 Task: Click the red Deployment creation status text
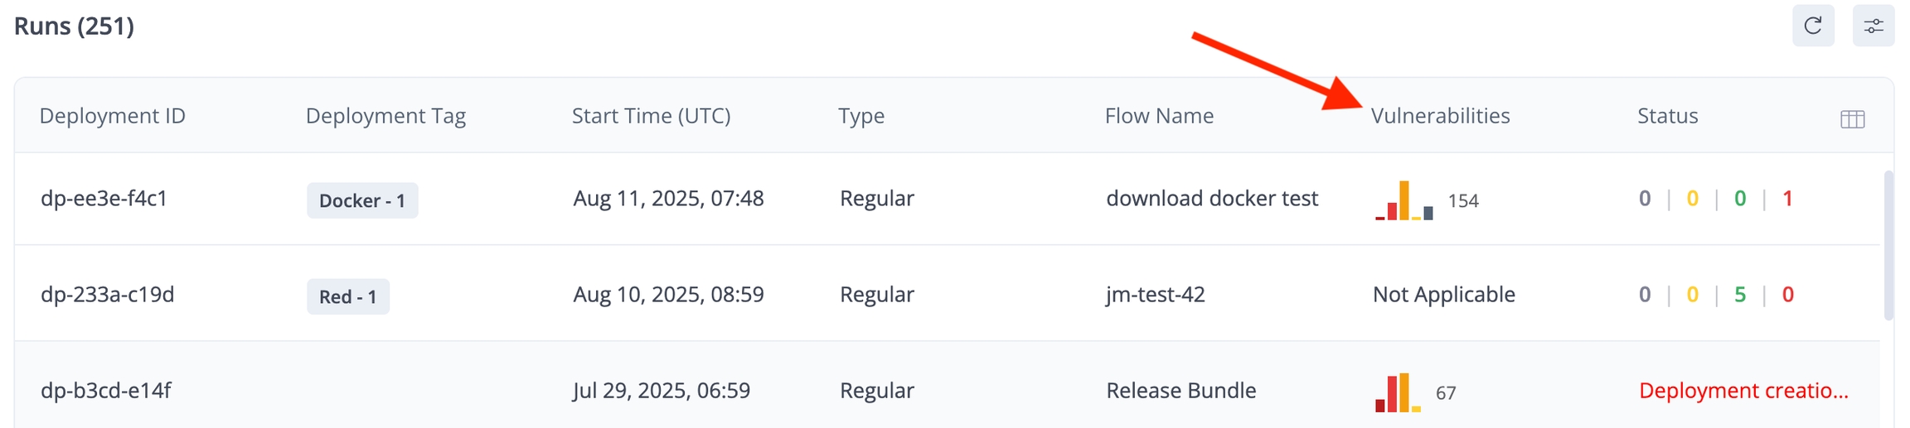click(1743, 391)
